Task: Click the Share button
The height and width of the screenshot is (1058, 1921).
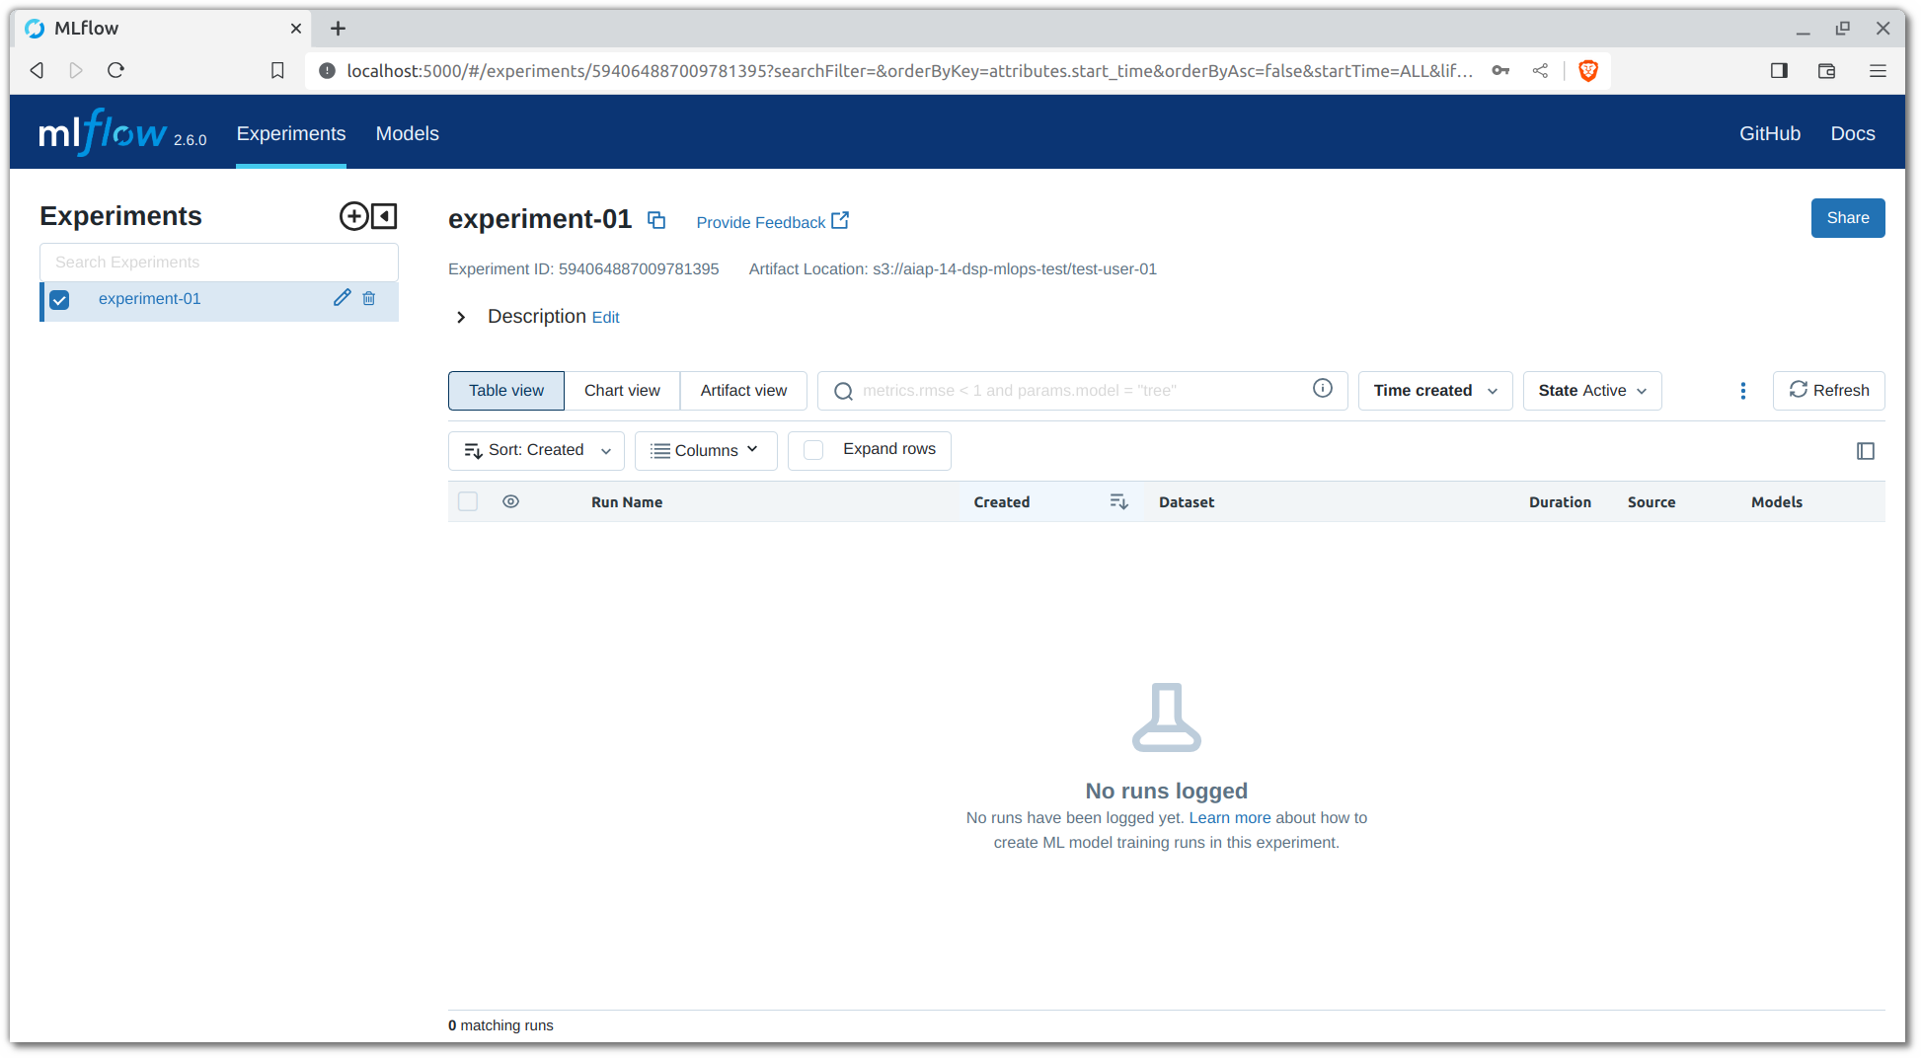Action: 1848,218
